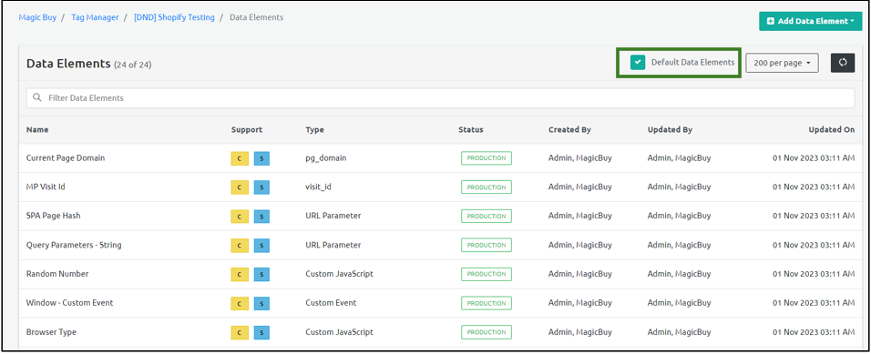Open the Add Data Element dropdown button

pyautogui.click(x=811, y=21)
